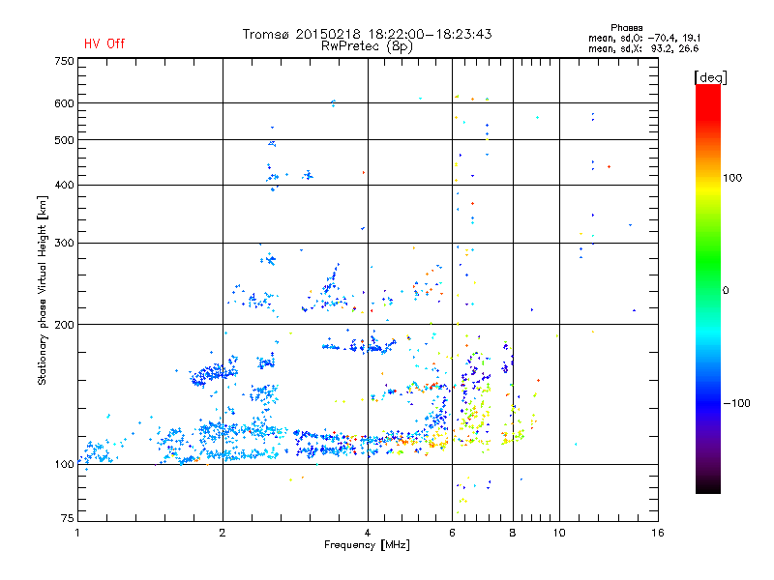Click the '[deg]' colorbar unit label
Screen dimensions: 774x580
click(x=710, y=77)
